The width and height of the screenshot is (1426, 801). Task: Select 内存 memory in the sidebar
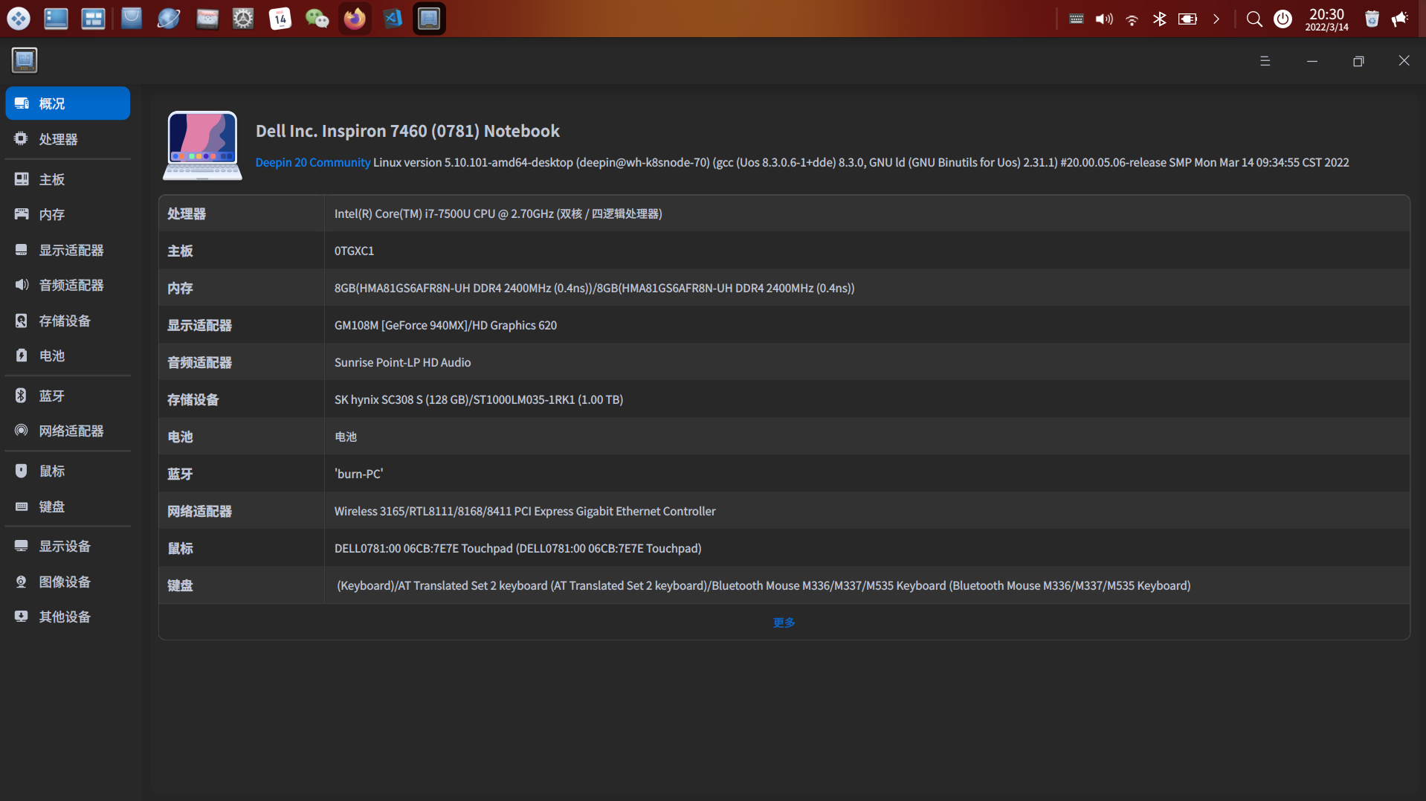[68, 214]
